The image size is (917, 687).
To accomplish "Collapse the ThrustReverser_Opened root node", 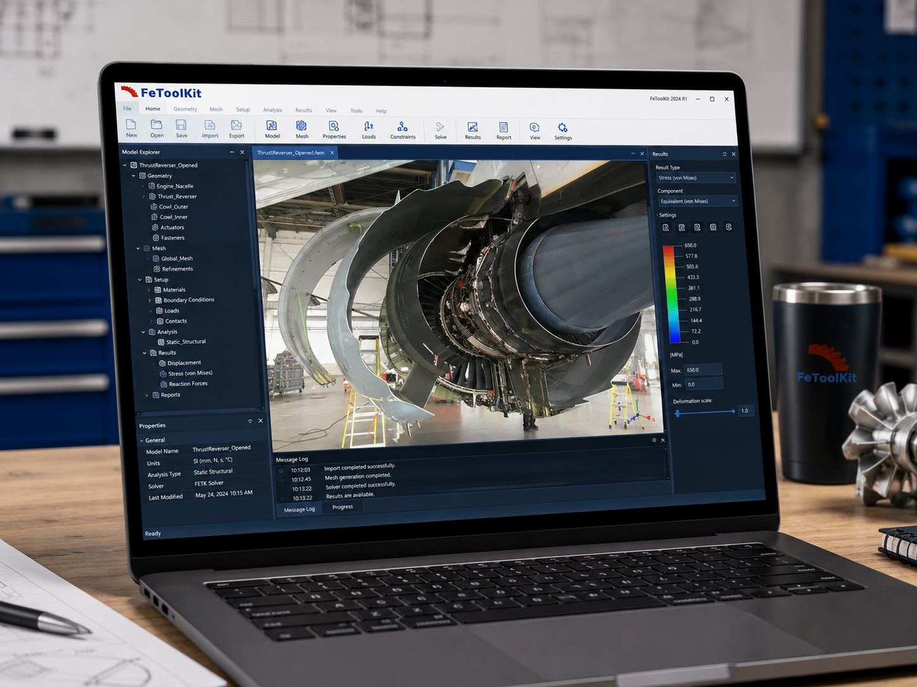I will tap(125, 165).
